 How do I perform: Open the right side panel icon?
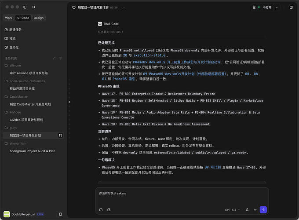[x=291, y=7]
